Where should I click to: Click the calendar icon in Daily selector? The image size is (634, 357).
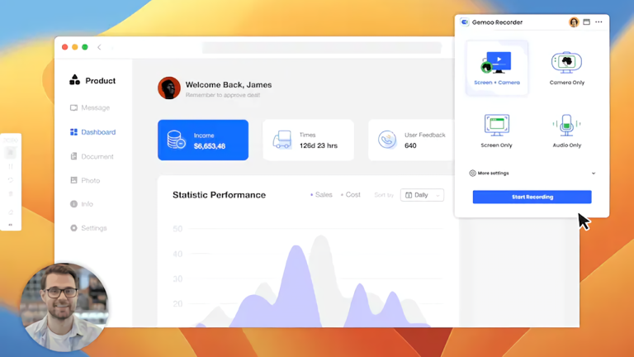(x=409, y=195)
